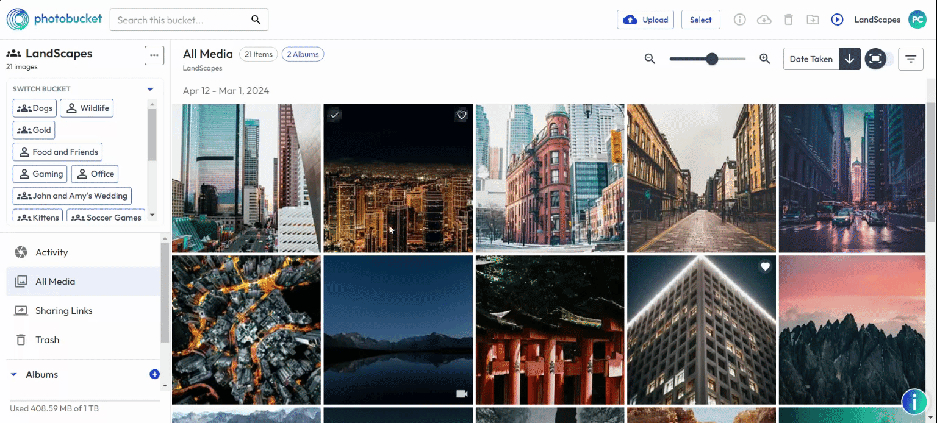Collapse the Albums section triangle
The height and width of the screenshot is (423, 937).
click(x=13, y=375)
